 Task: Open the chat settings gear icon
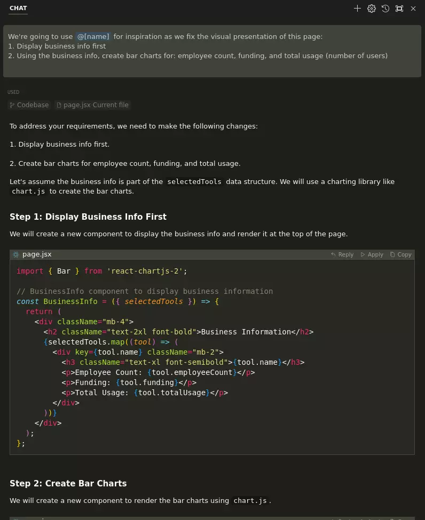tap(372, 9)
